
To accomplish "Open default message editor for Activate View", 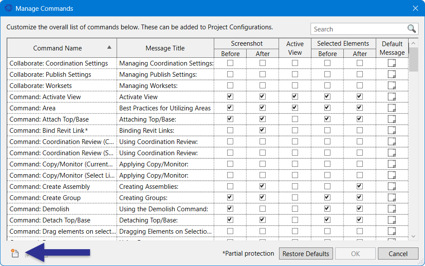I will pos(391,97).
